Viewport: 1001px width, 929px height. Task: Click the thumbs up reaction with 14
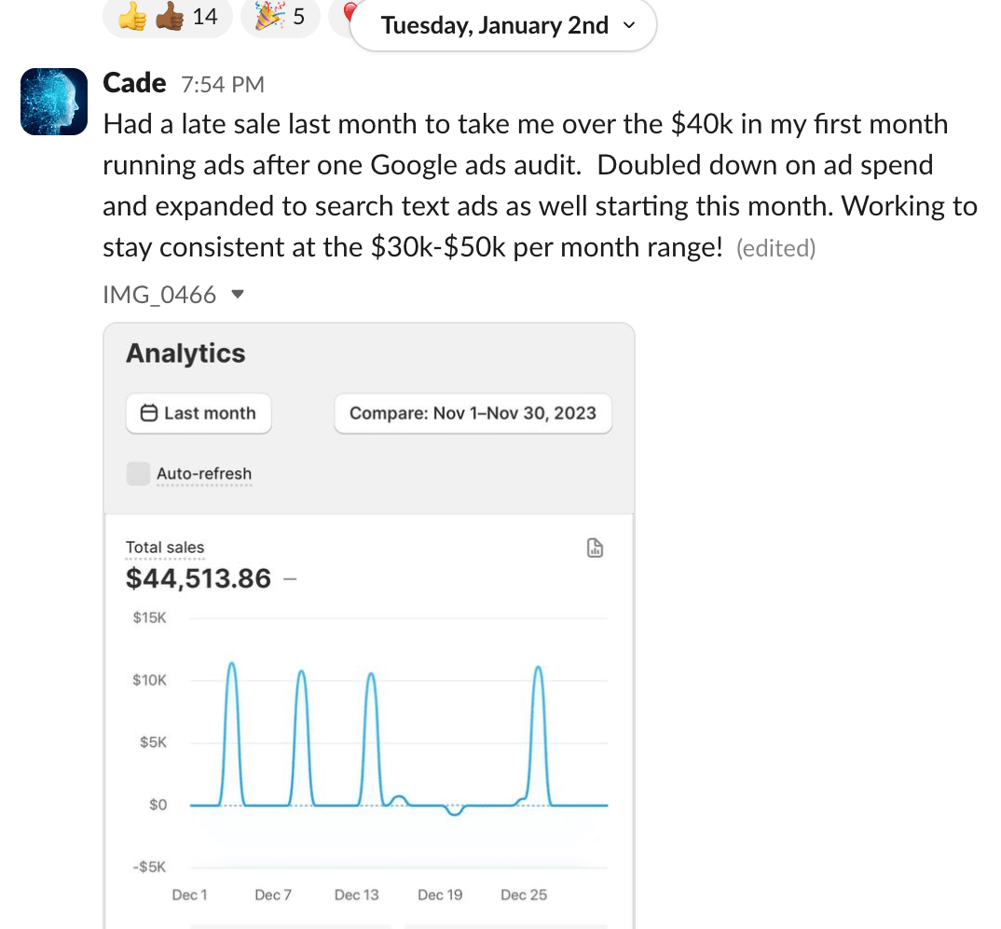coord(168,17)
